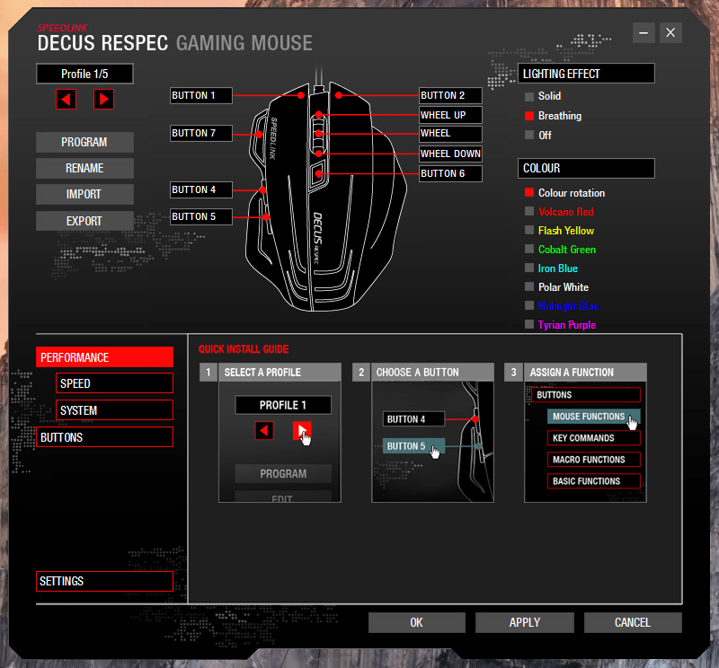Click the COLOUR header
This screenshot has height=668, width=719.
pyautogui.click(x=586, y=169)
